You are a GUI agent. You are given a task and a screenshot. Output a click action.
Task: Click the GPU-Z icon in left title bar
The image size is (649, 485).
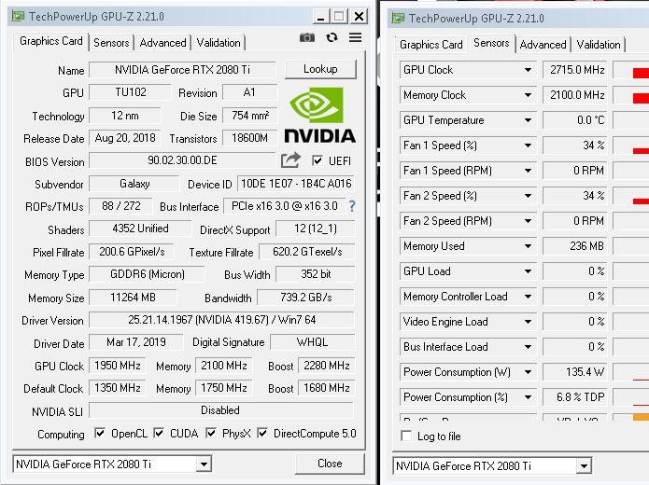[18, 17]
